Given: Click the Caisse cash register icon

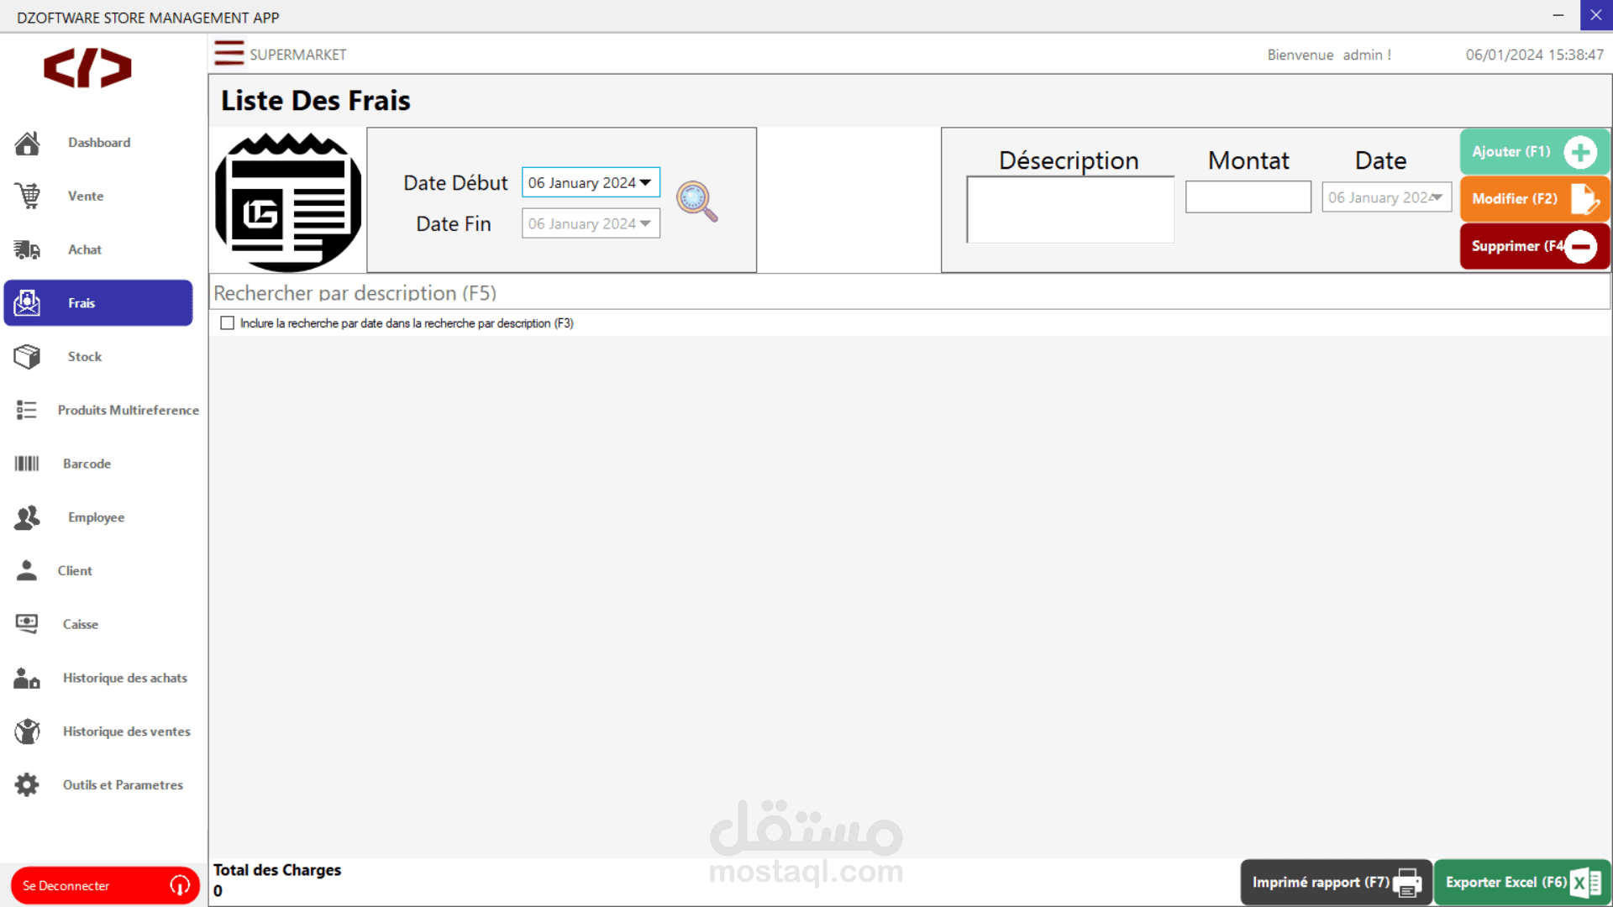Looking at the screenshot, I should coord(27,624).
